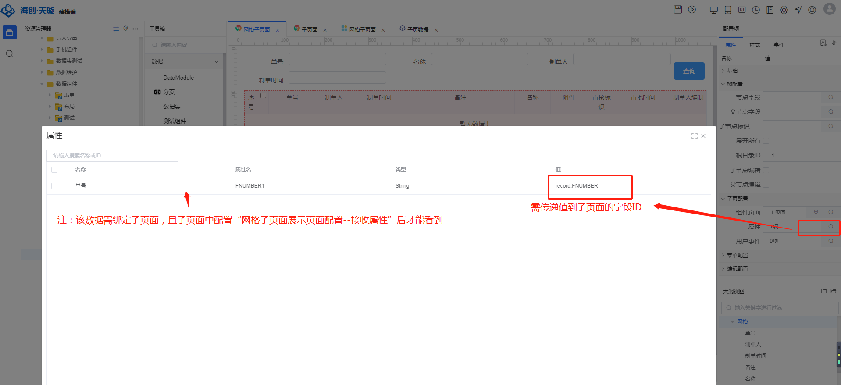841x385 pixels.
Task: Check the 单号 row checkbox
Action: 54,186
